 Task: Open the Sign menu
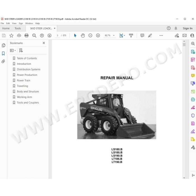tap(21, 23)
